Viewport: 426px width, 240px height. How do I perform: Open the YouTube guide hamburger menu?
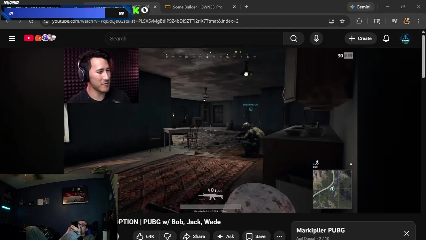(x=12, y=38)
